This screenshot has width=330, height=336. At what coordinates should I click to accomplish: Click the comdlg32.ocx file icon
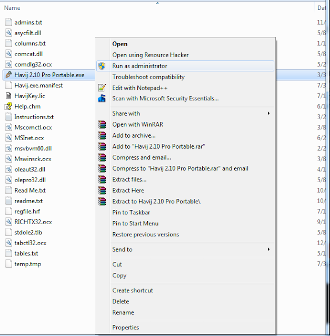point(8,64)
